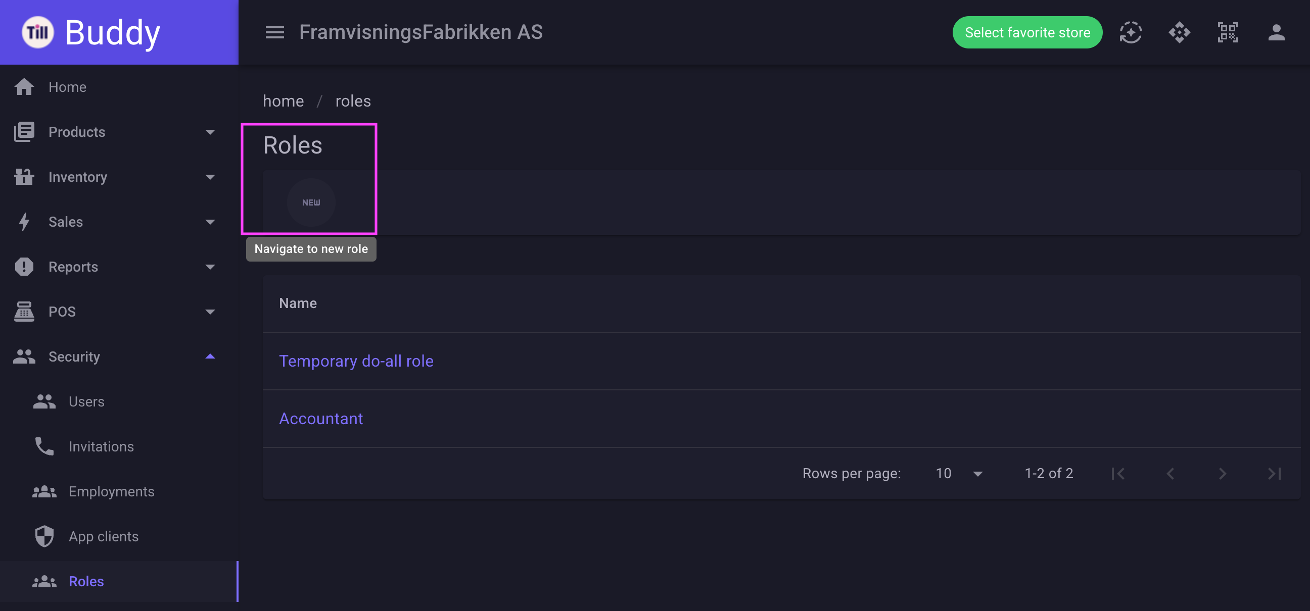Expand the Inventory menu arrow

pyautogui.click(x=210, y=177)
